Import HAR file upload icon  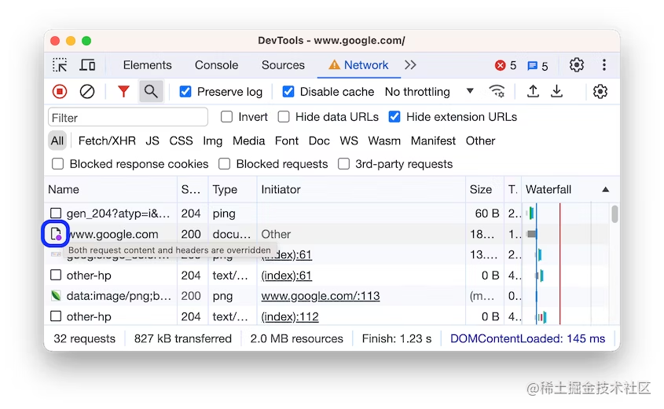coord(533,91)
